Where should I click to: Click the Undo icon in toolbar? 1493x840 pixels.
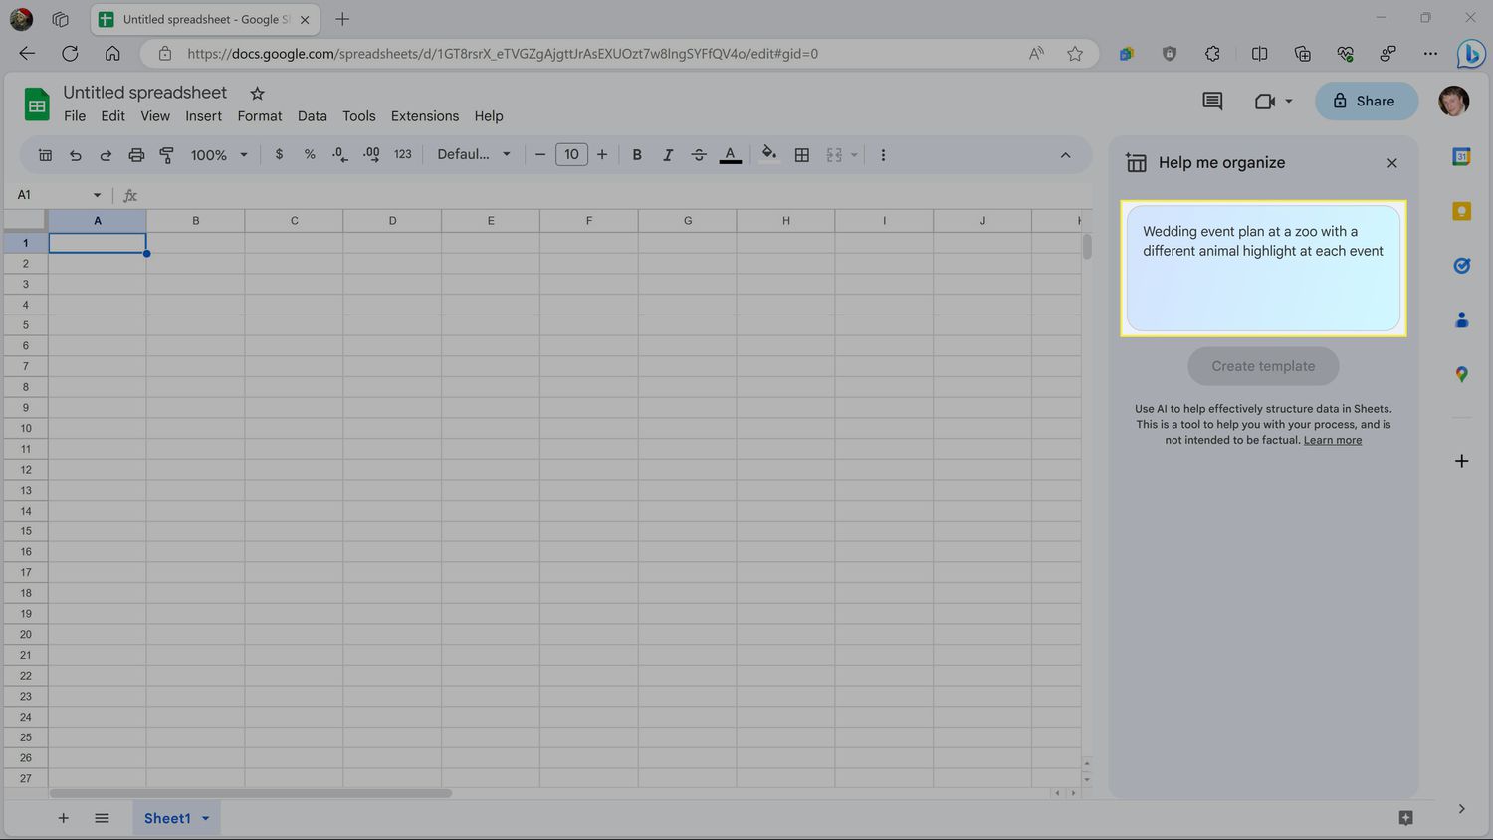pos(76,155)
